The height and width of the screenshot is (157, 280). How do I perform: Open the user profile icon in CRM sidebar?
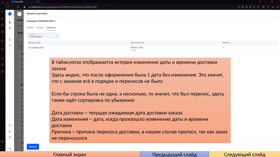point(10,40)
